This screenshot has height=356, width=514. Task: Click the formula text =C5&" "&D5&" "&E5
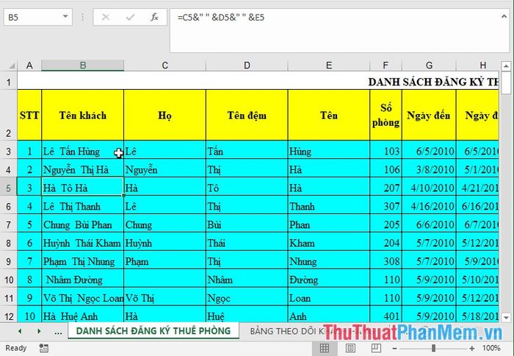[x=220, y=17]
